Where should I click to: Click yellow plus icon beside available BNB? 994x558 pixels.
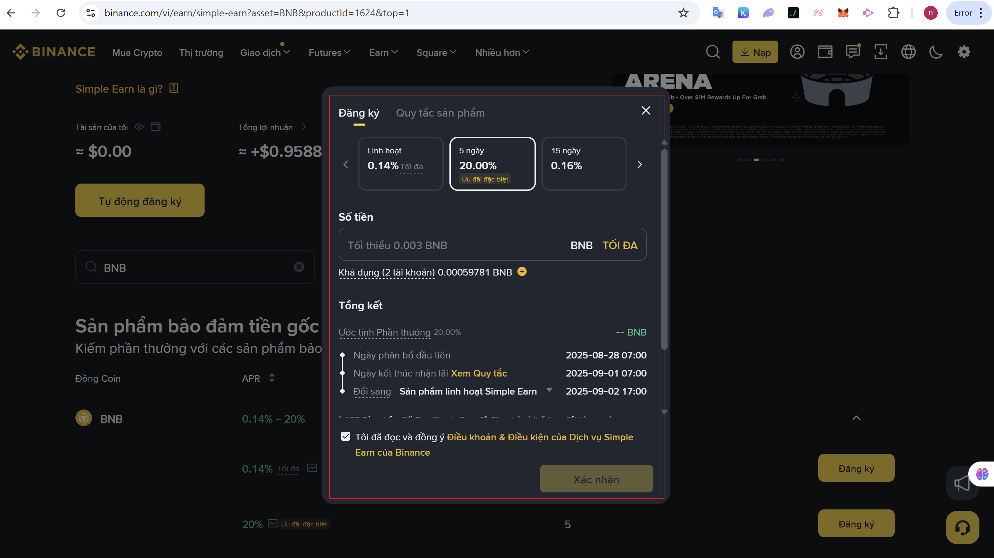pyautogui.click(x=522, y=272)
